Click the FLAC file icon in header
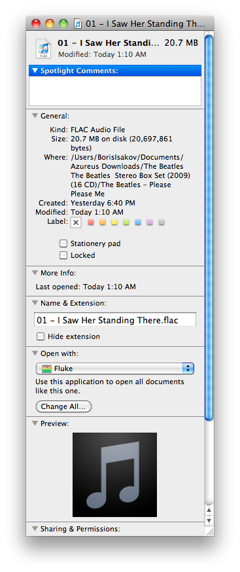Image resolution: width=240 pixels, height=572 pixels. [x=43, y=48]
